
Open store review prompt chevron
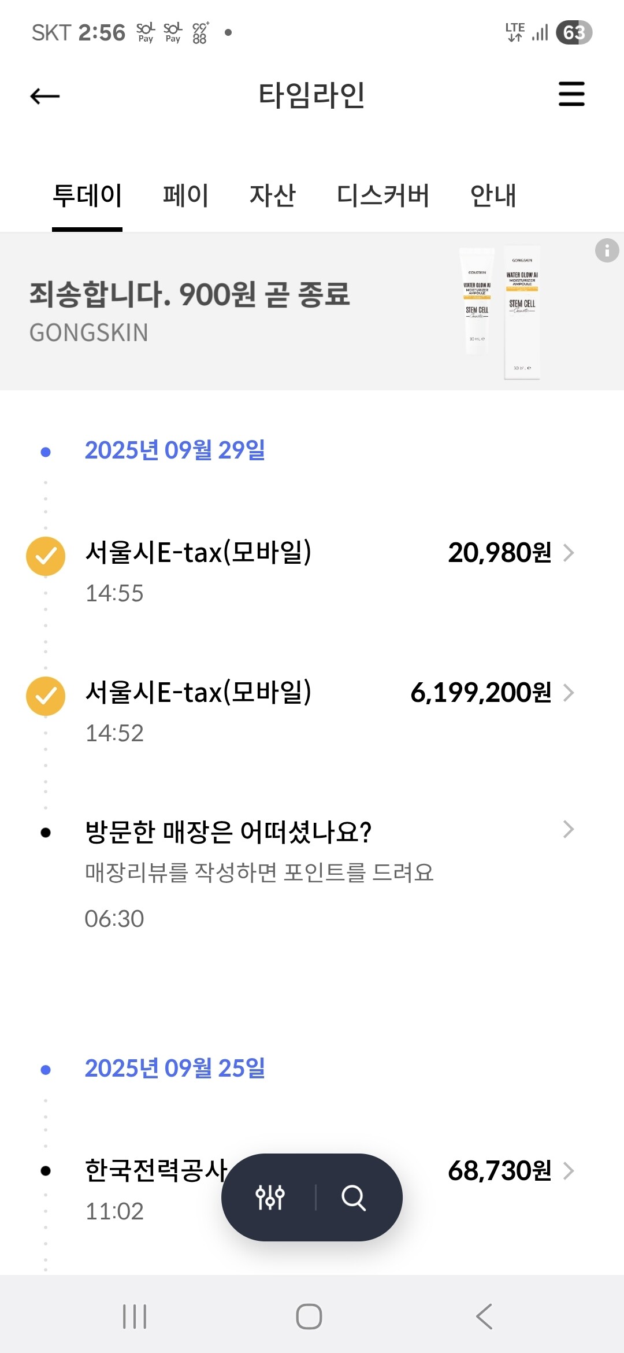(x=569, y=830)
